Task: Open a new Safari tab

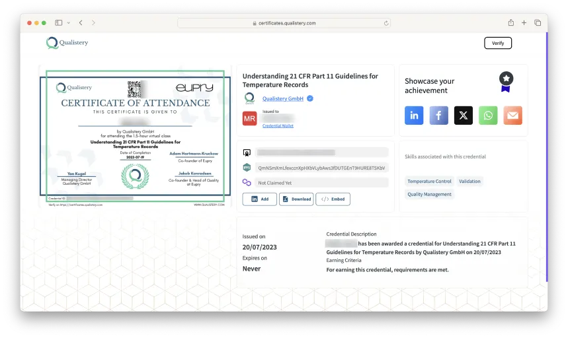Action: [x=524, y=22]
